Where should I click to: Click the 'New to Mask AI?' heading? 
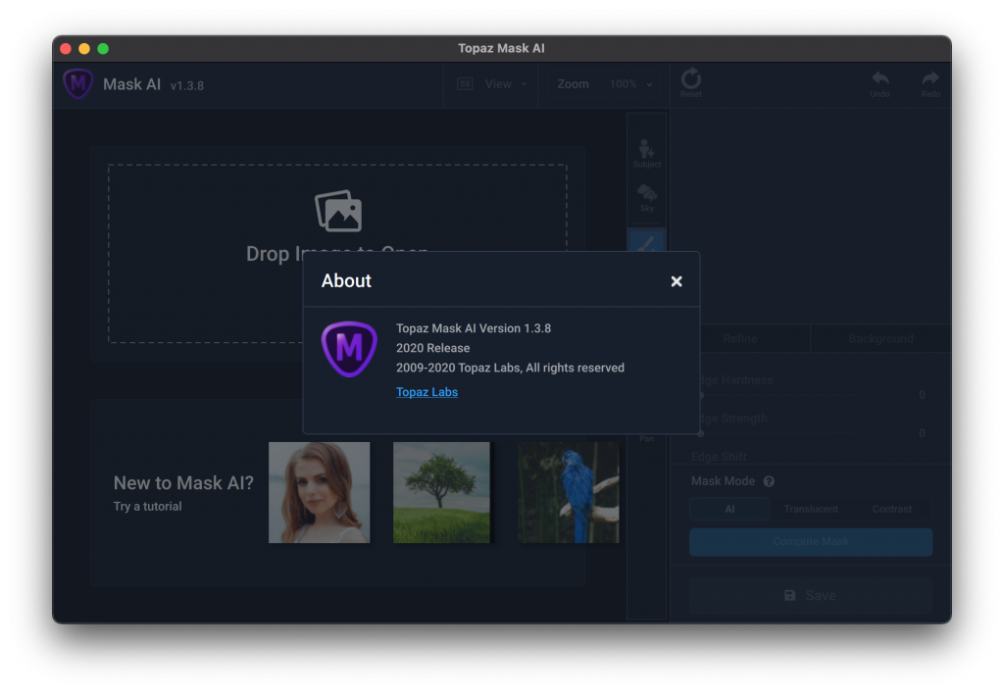click(x=183, y=483)
